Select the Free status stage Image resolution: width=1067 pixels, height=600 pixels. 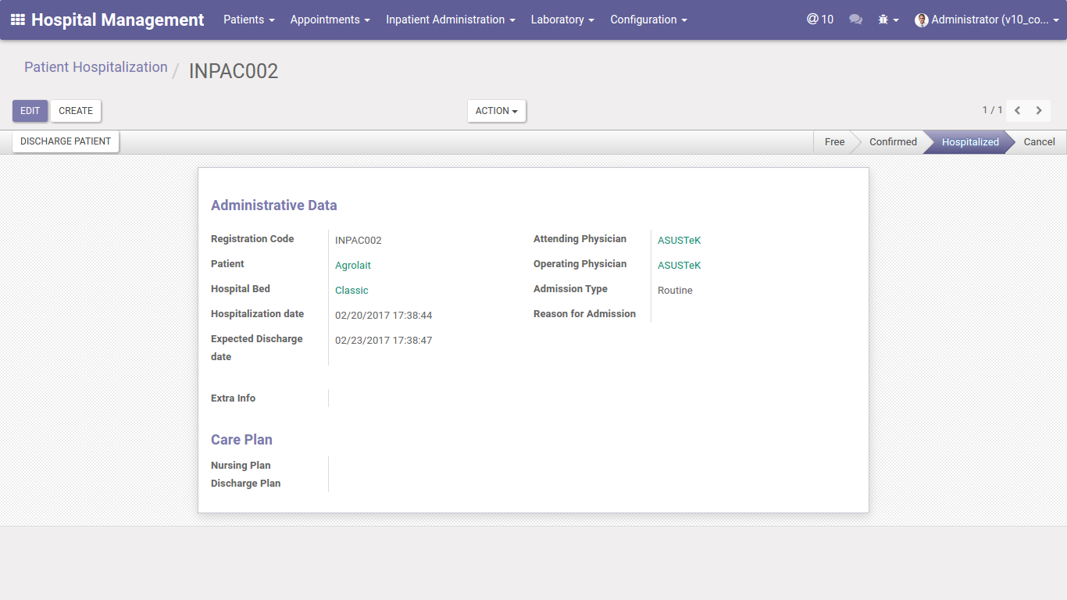[x=834, y=142]
